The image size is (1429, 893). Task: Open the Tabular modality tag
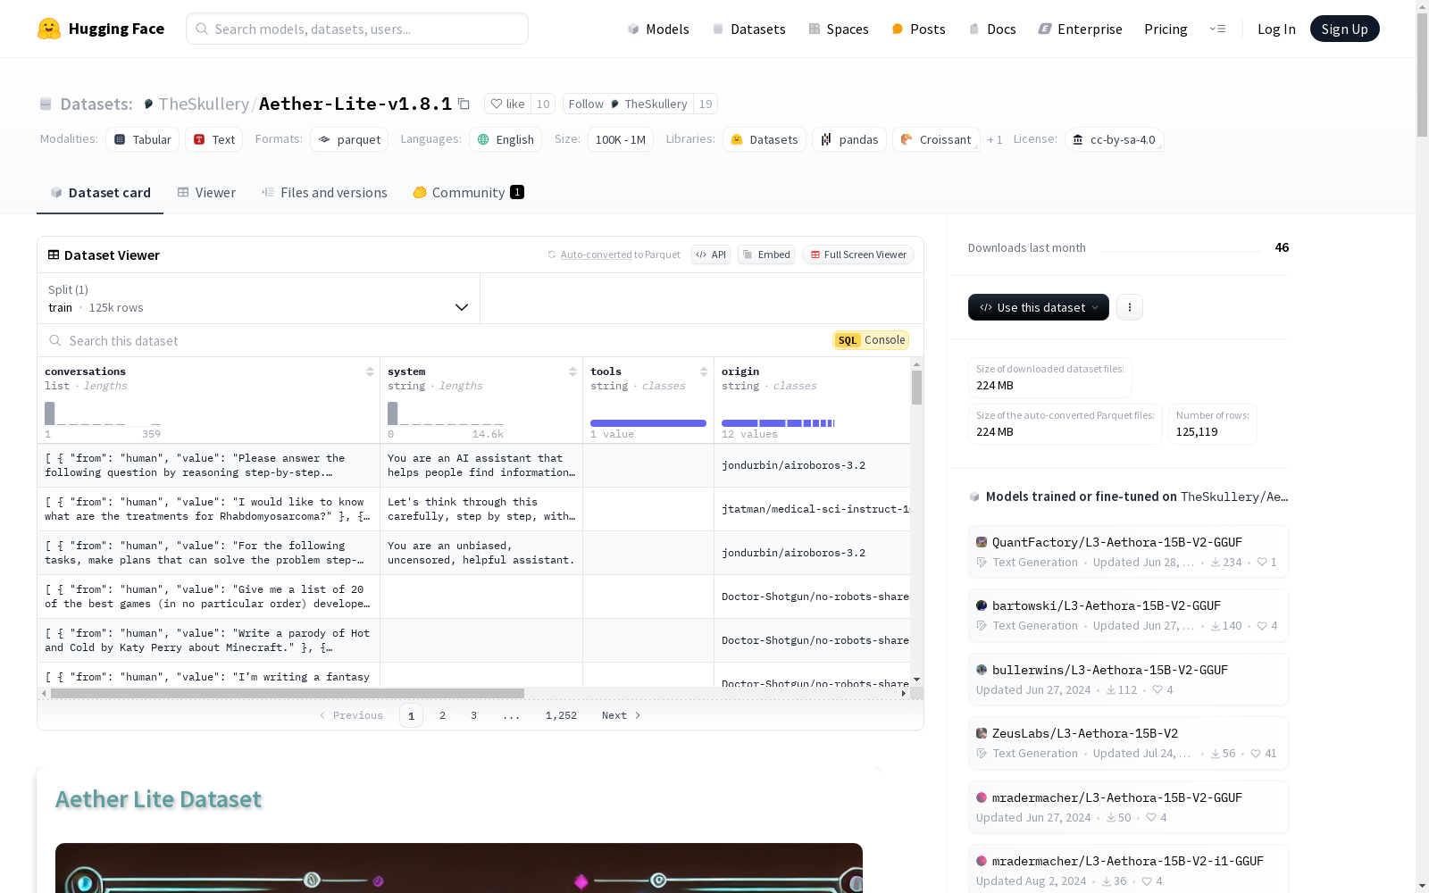143,139
